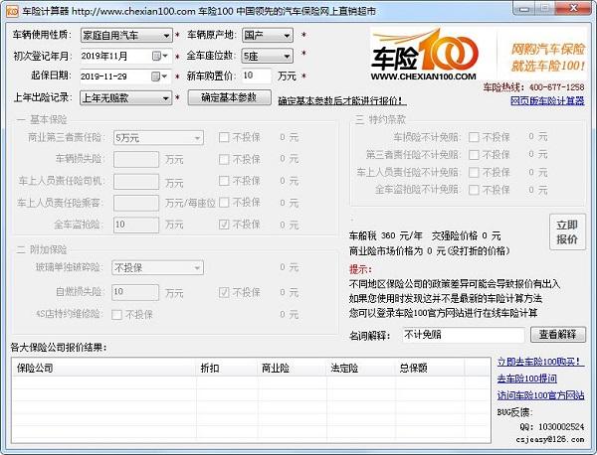Click the 立即报价 button

(x=565, y=232)
